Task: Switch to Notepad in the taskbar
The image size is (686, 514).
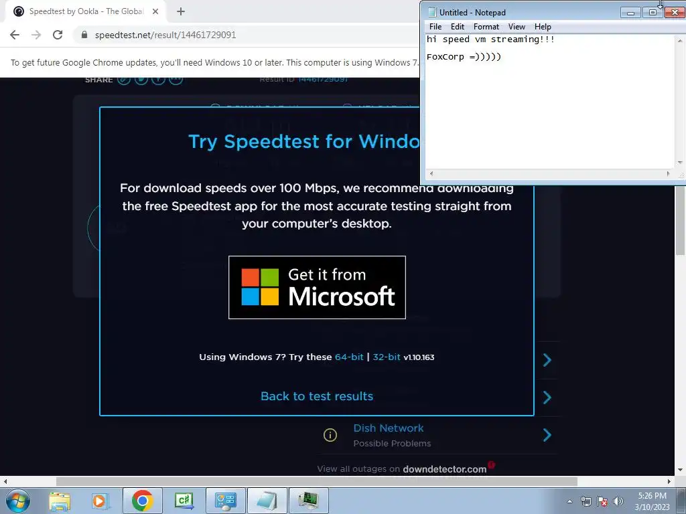Action: click(x=267, y=501)
